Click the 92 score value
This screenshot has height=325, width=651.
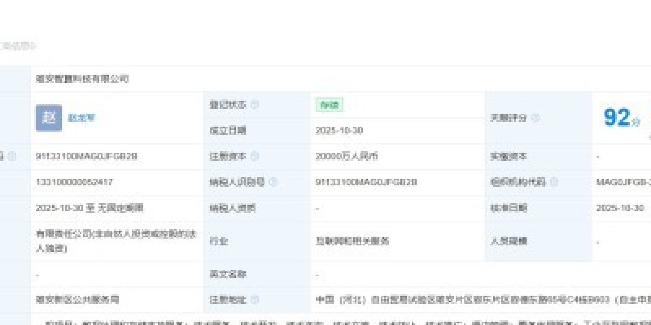tap(617, 118)
